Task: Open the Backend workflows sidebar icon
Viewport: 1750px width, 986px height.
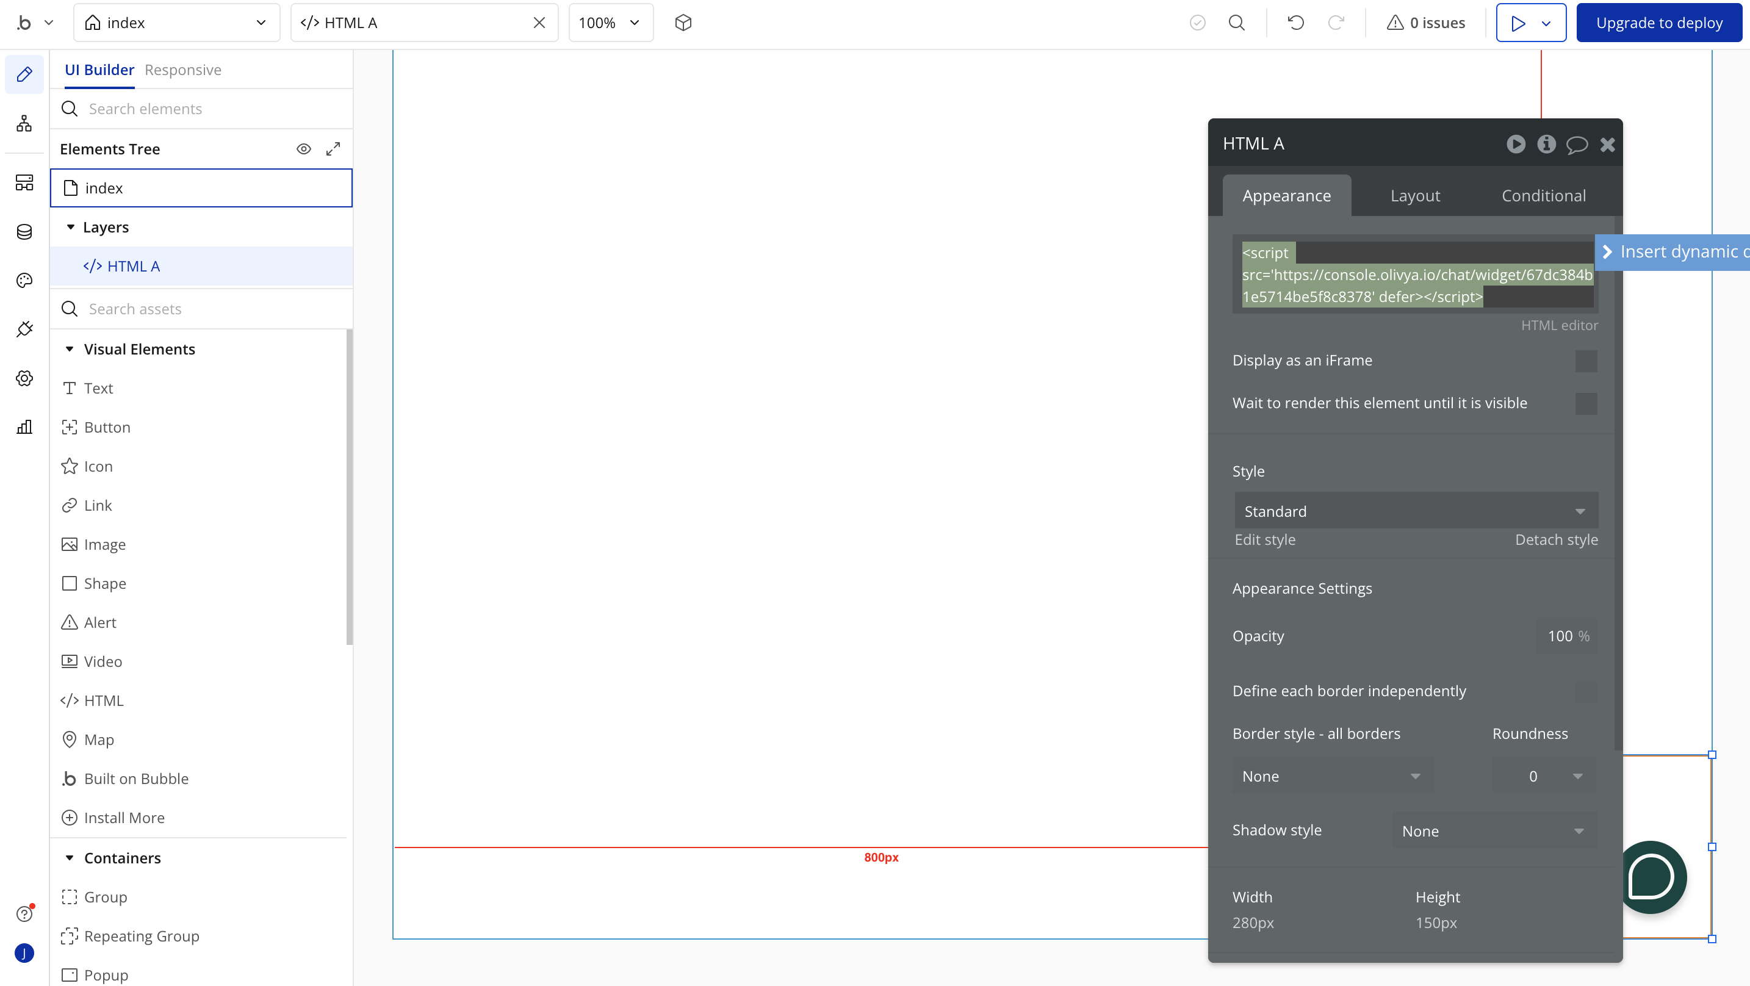Action: pos(24,182)
